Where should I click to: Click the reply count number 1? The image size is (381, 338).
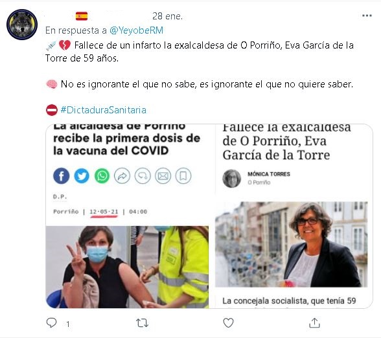(68, 324)
